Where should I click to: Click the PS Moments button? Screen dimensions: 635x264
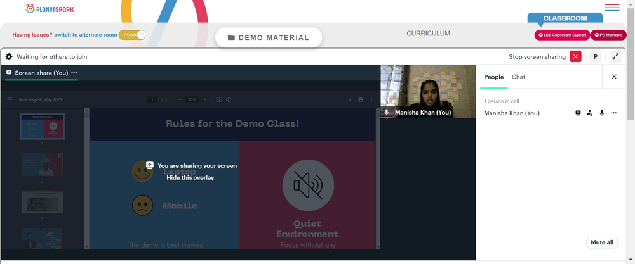click(608, 35)
